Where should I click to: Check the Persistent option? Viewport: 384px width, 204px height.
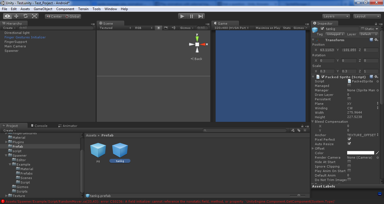(x=349, y=99)
